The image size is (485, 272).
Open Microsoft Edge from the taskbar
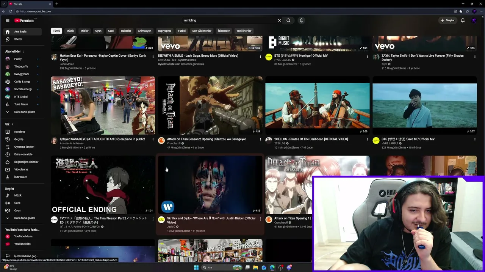click(x=272, y=267)
